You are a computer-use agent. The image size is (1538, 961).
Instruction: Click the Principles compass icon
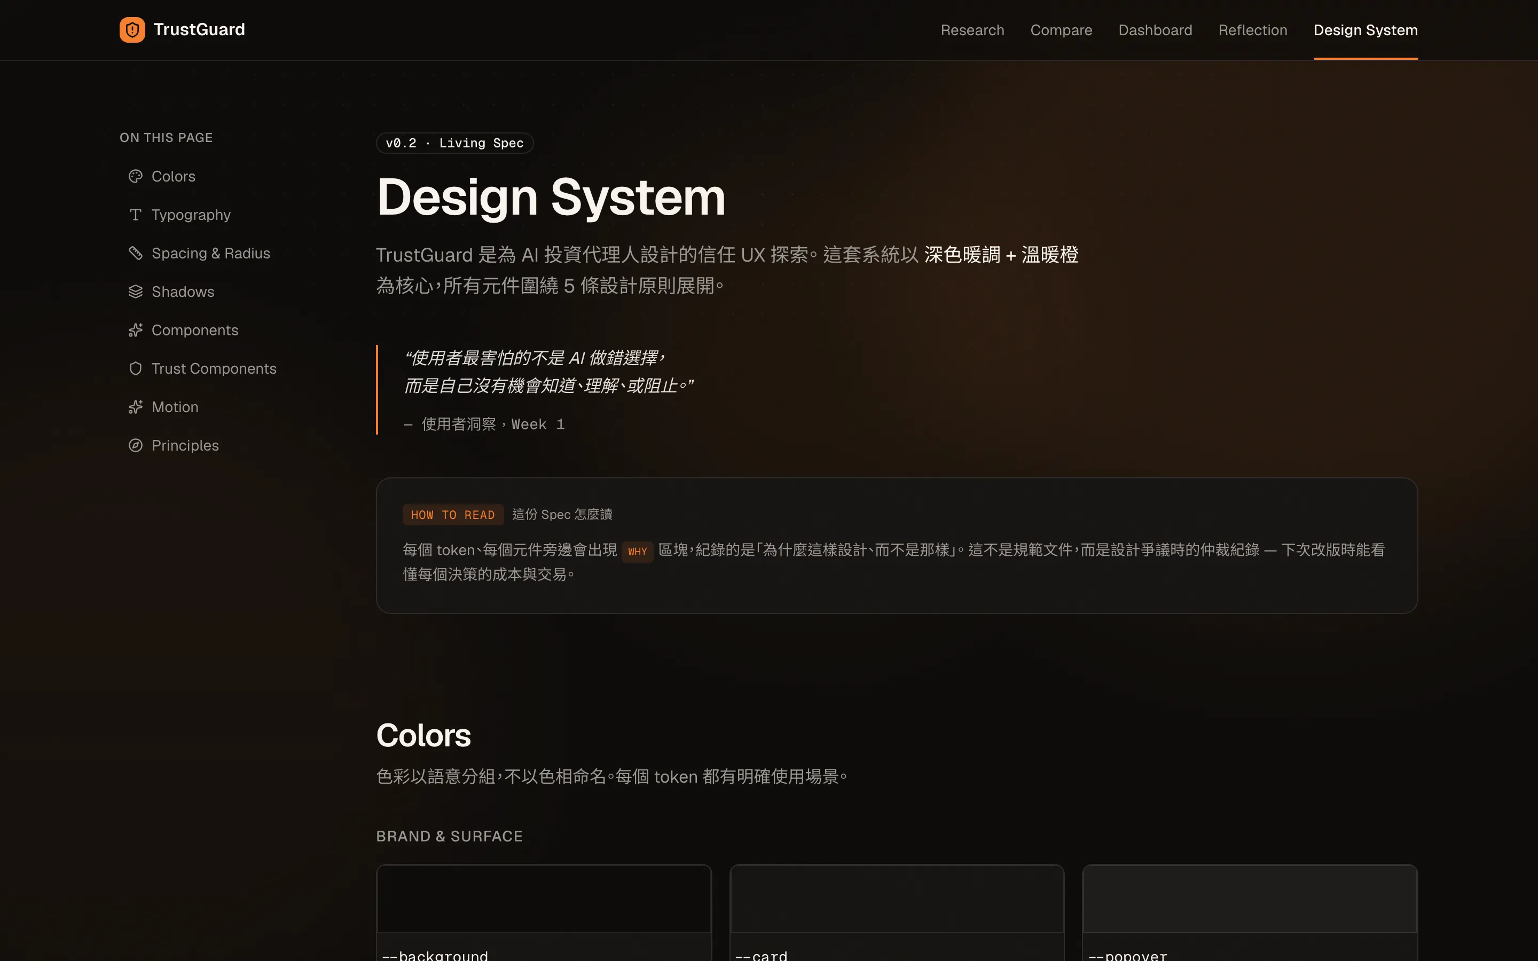click(x=135, y=446)
